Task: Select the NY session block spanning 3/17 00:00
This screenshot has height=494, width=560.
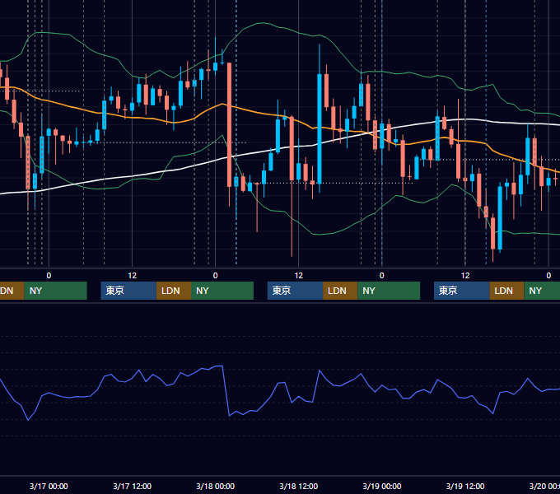Action: 56,291
